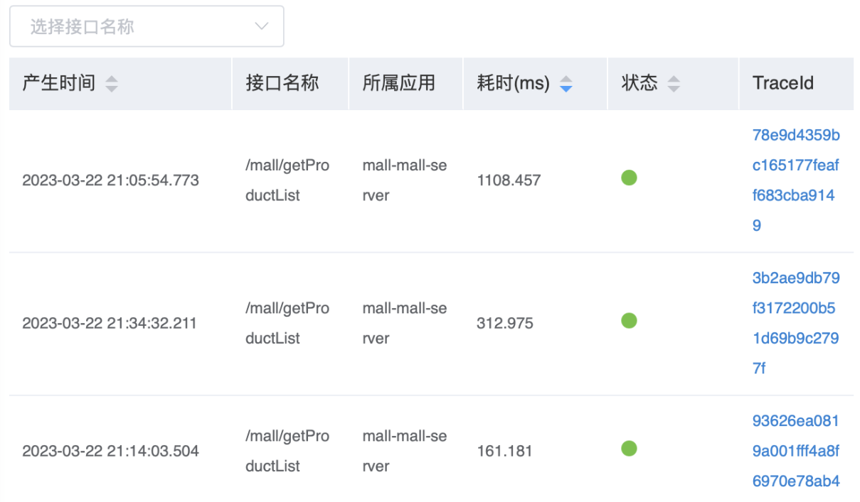This screenshot has width=860, height=502.
Task: Click the 状态 column header text
Action: coord(639,83)
